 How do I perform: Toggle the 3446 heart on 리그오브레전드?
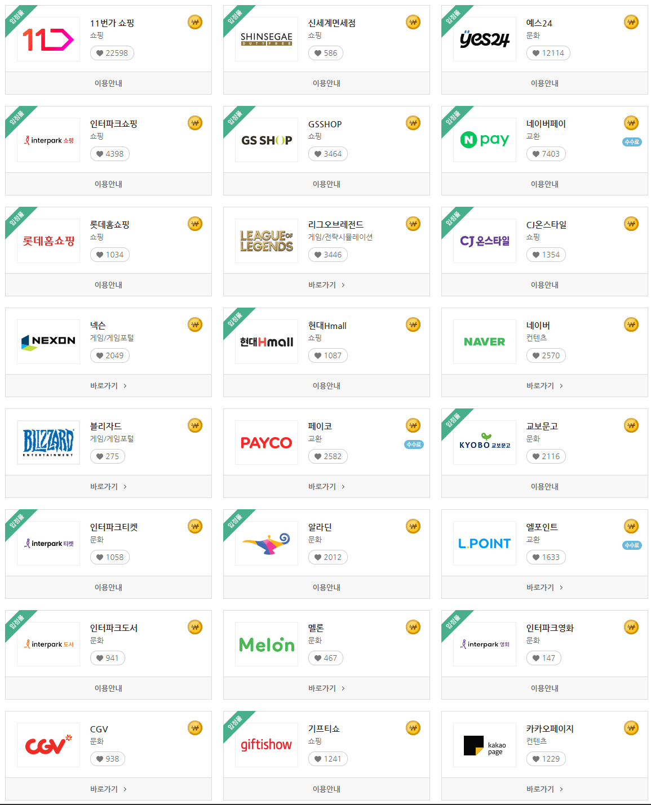click(x=328, y=255)
